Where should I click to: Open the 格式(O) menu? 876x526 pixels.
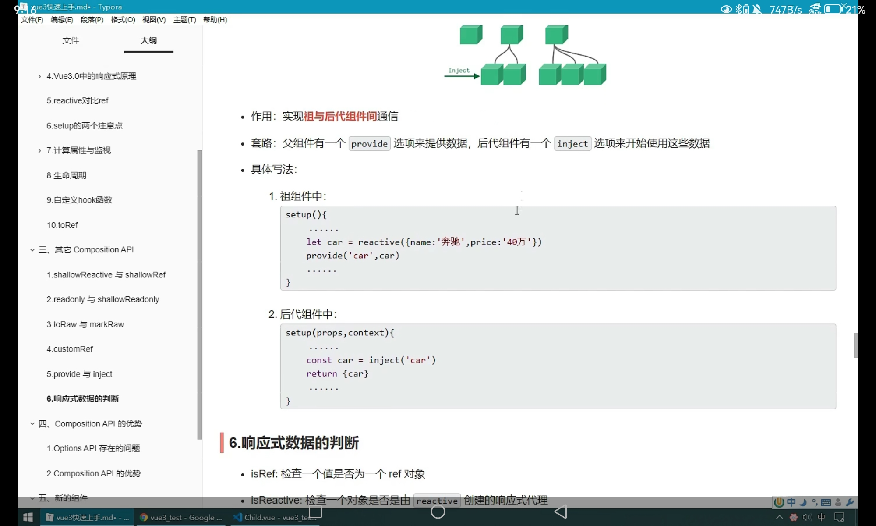(123, 20)
